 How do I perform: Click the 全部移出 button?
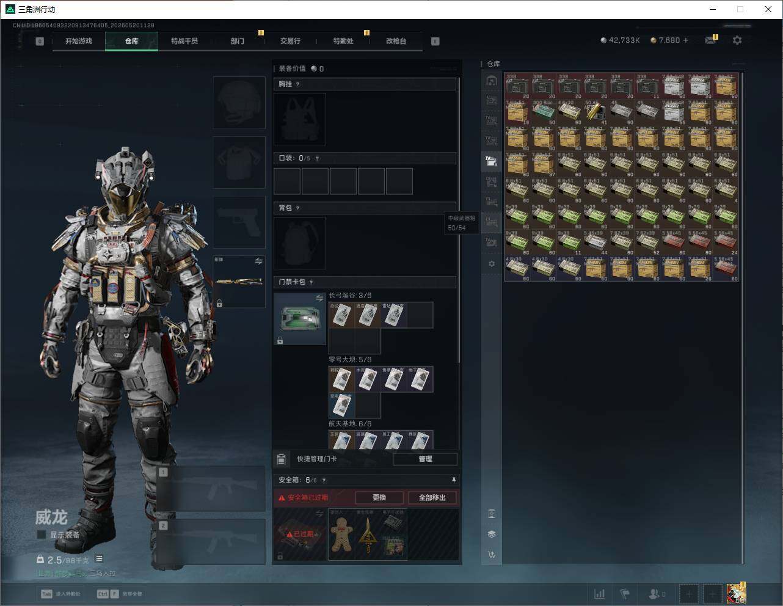pos(432,497)
